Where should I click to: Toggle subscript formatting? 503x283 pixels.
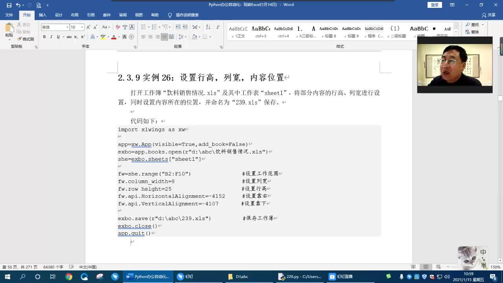click(x=76, y=37)
